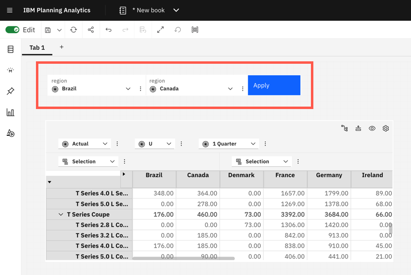Select the T Series 3.2 L Co... row

[89, 236]
